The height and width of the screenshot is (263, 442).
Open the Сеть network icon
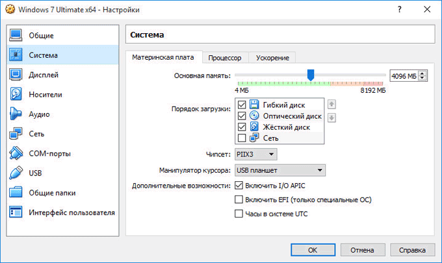pos(16,134)
